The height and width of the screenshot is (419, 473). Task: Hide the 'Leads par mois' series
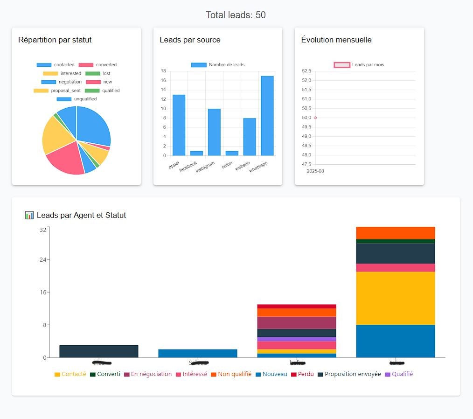359,65
